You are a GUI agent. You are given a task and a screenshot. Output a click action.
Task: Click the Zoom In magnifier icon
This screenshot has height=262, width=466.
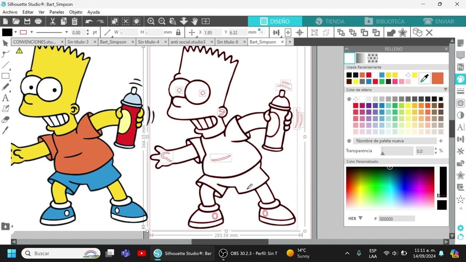click(x=151, y=21)
